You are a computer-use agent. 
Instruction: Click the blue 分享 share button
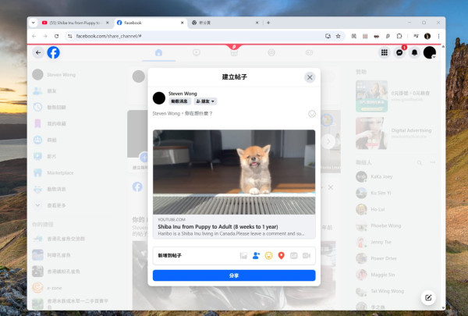pos(234,275)
